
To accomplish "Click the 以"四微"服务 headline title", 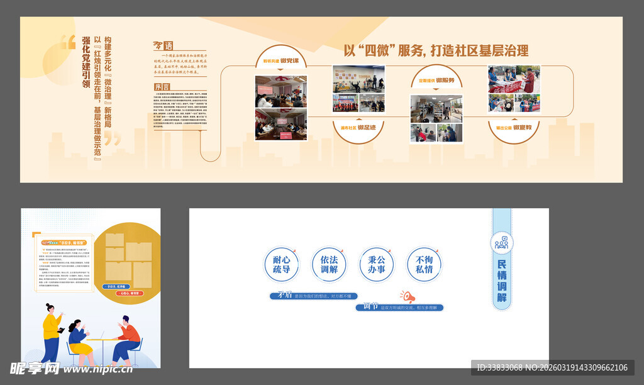I will click(x=435, y=51).
